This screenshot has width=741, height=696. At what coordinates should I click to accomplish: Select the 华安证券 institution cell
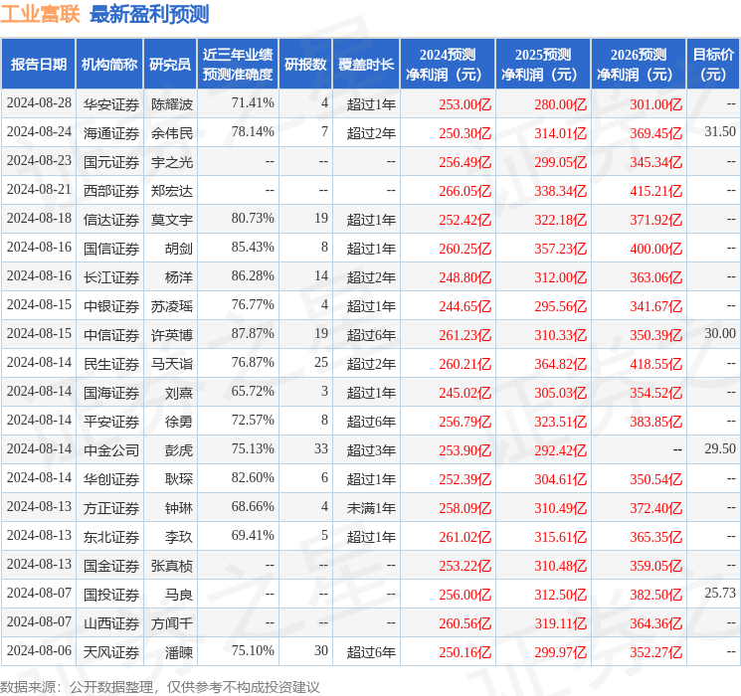coord(111,104)
